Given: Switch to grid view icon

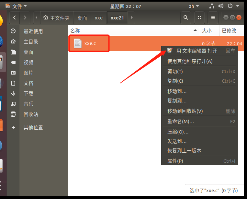Looking at the screenshot, I should click(199, 18).
